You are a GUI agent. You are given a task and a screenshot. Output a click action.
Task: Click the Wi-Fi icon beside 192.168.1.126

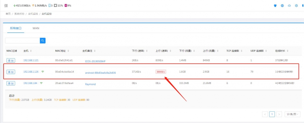(43, 72)
